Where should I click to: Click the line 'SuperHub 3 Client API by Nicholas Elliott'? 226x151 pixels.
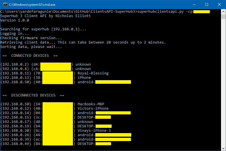point(46,16)
